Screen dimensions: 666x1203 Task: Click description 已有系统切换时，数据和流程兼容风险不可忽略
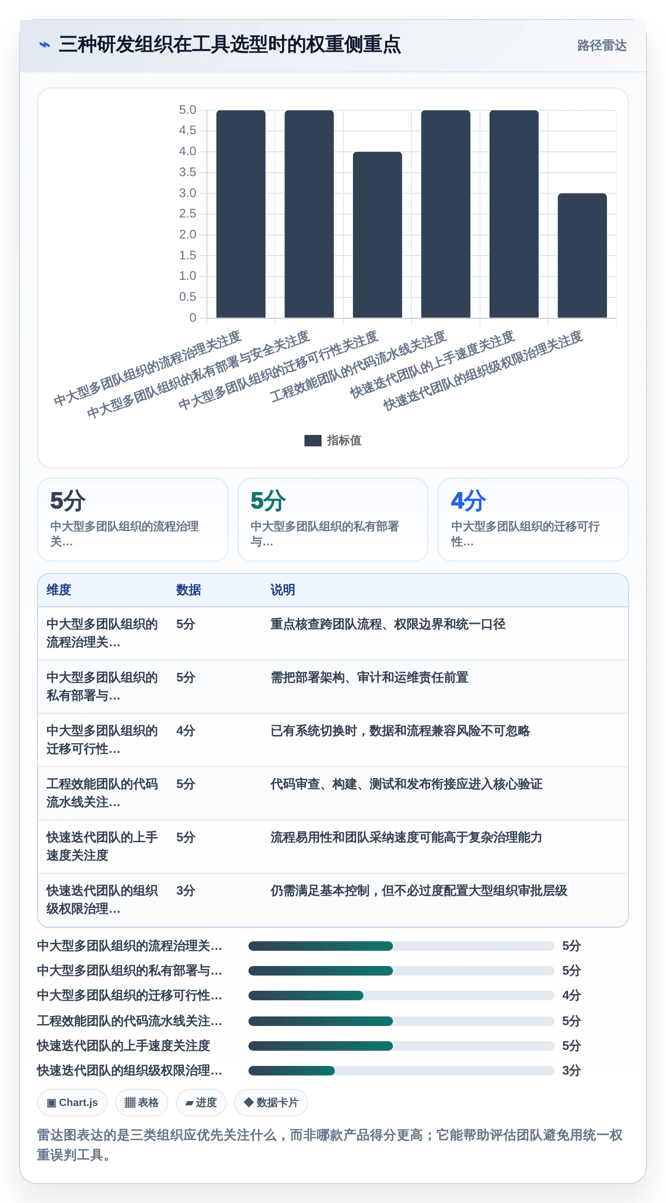[401, 731]
